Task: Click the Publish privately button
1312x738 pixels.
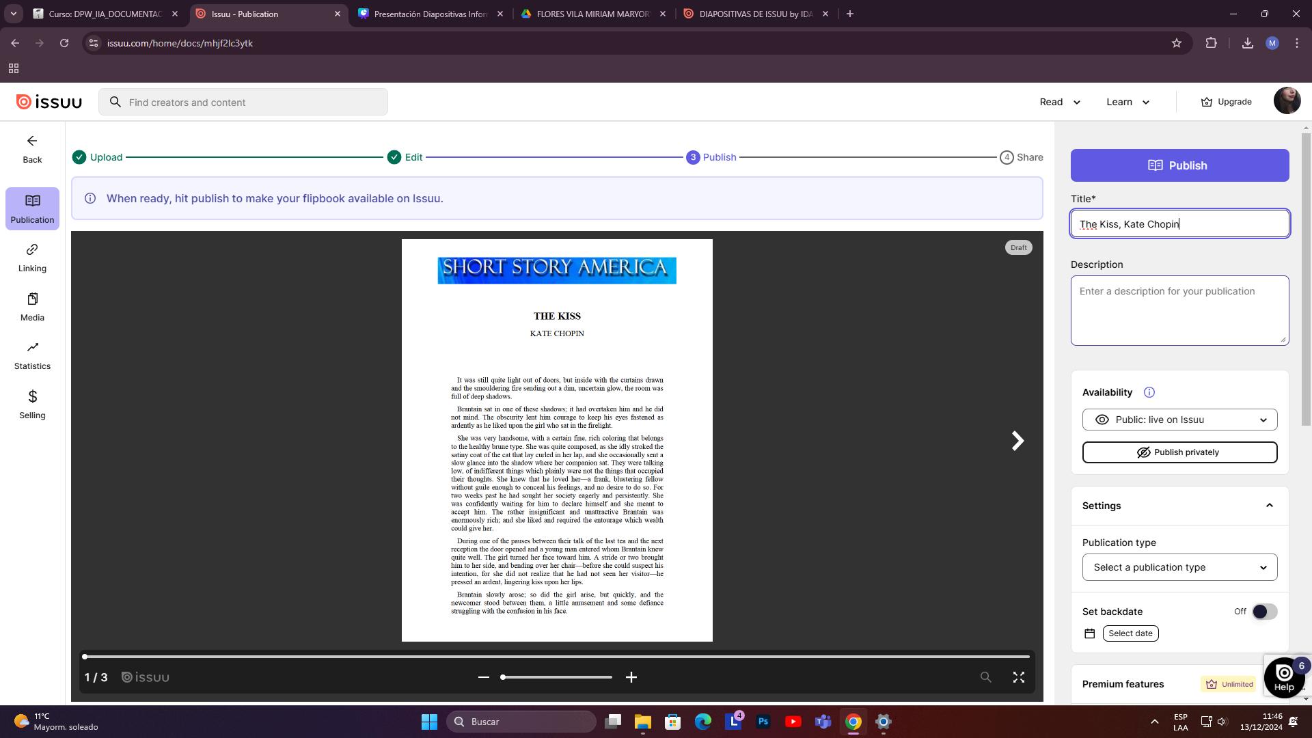Action: [1179, 452]
